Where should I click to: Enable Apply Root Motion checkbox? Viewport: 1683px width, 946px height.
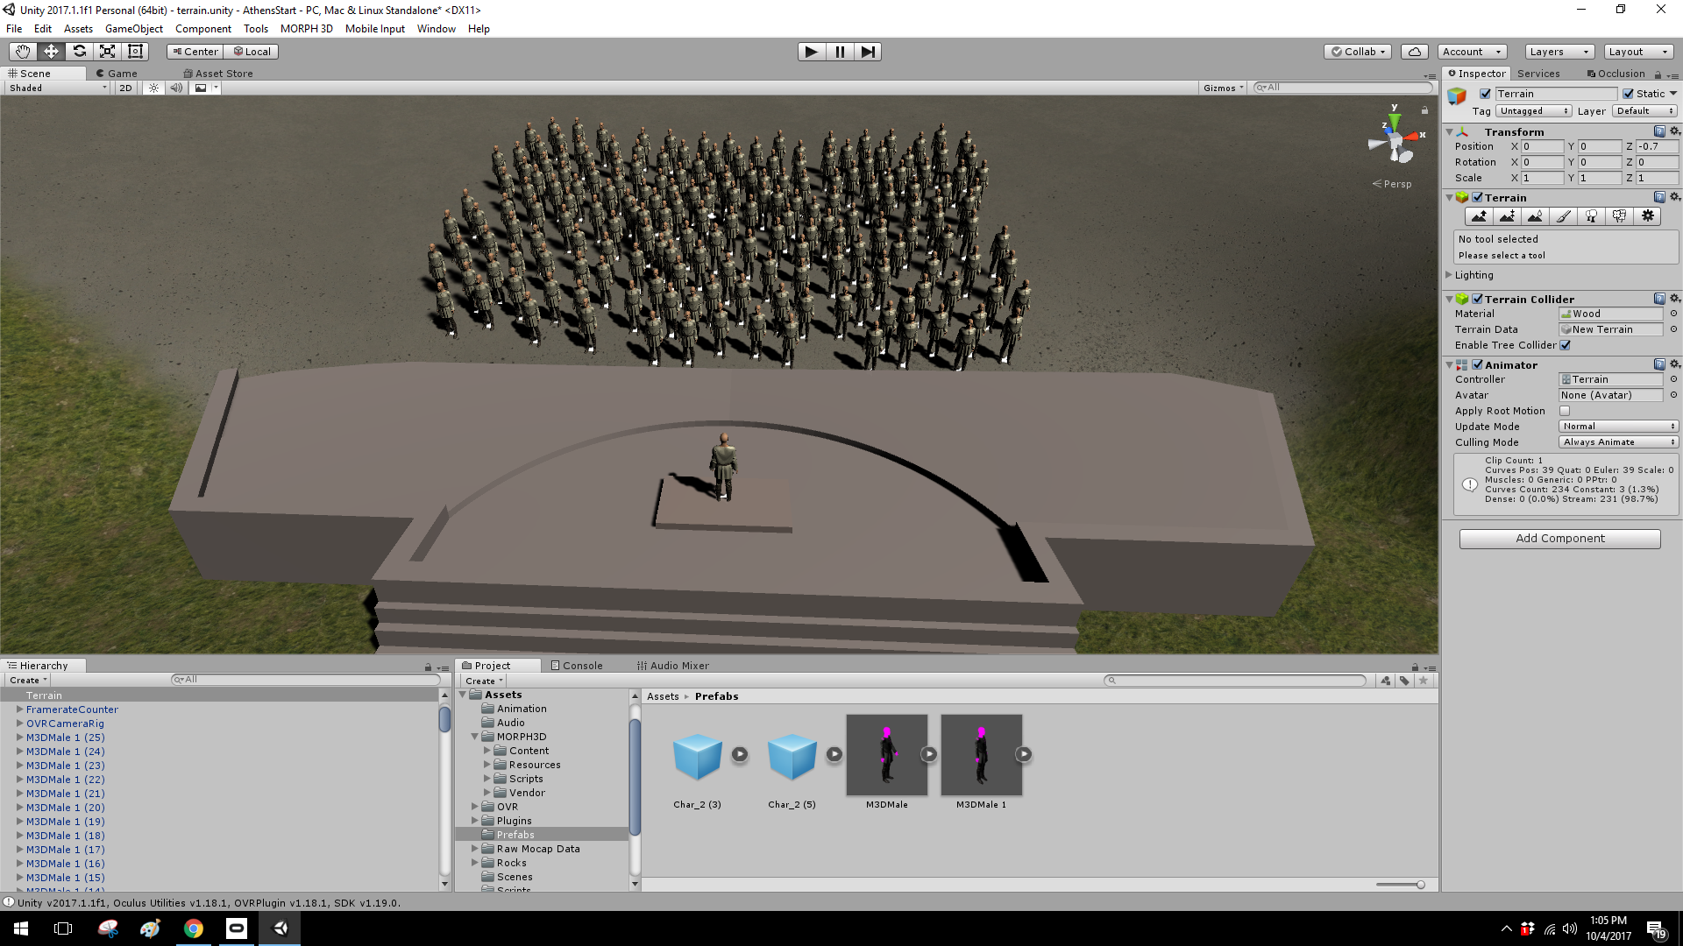click(x=1565, y=411)
